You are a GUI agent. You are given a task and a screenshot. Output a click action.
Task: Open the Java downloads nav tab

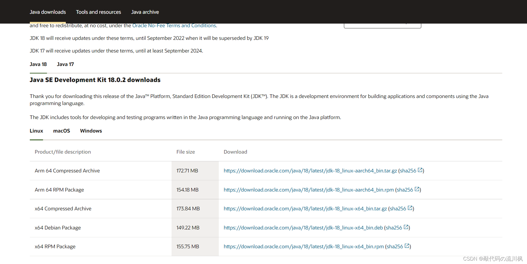tap(48, 12)
